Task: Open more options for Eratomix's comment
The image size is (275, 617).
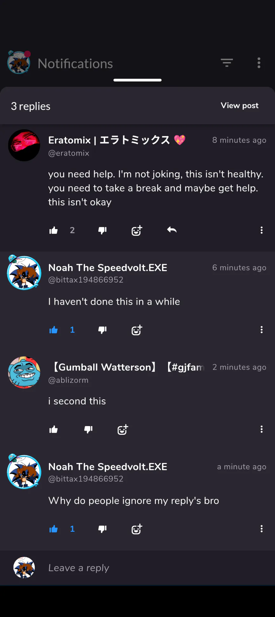Action: coord(262,230)
